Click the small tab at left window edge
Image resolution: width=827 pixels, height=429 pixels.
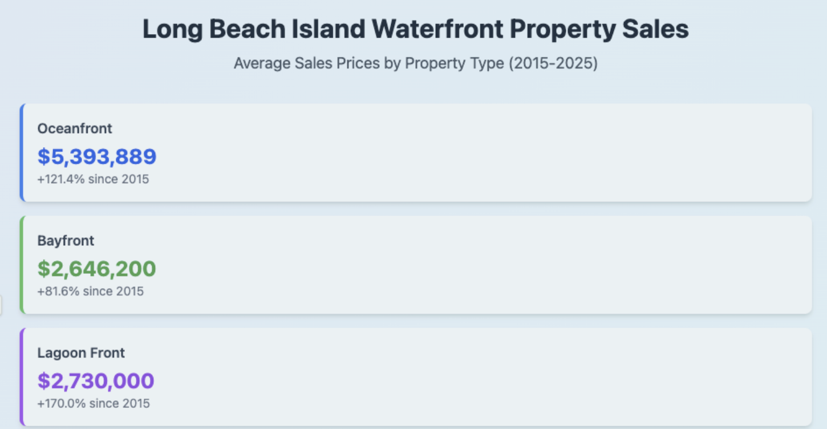tap(1, 305)
